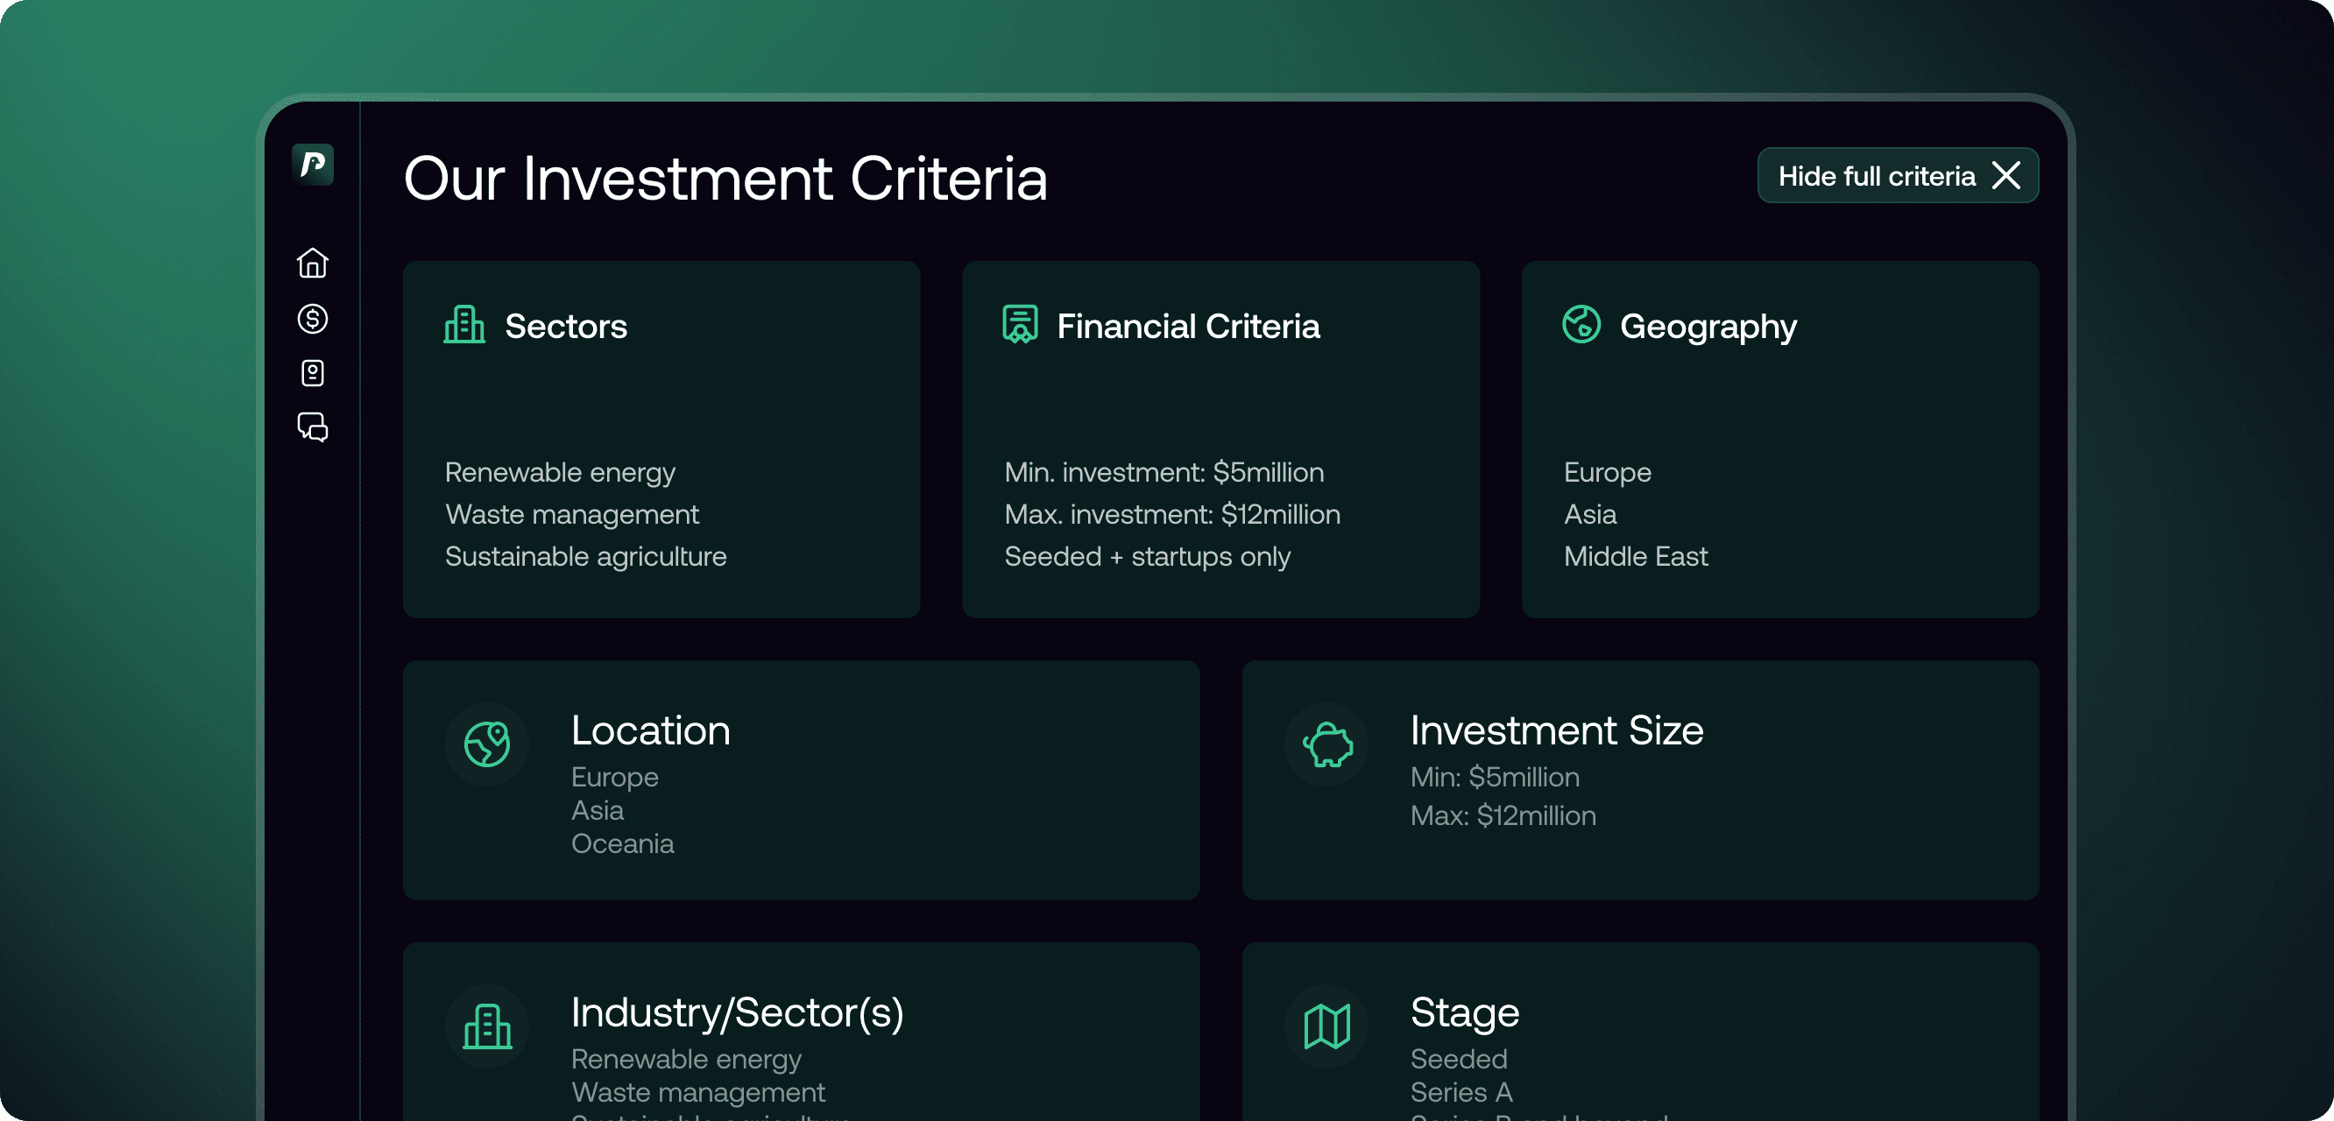
Task: Click Oceania under the Location heading
Action: (x=622, y=844)
